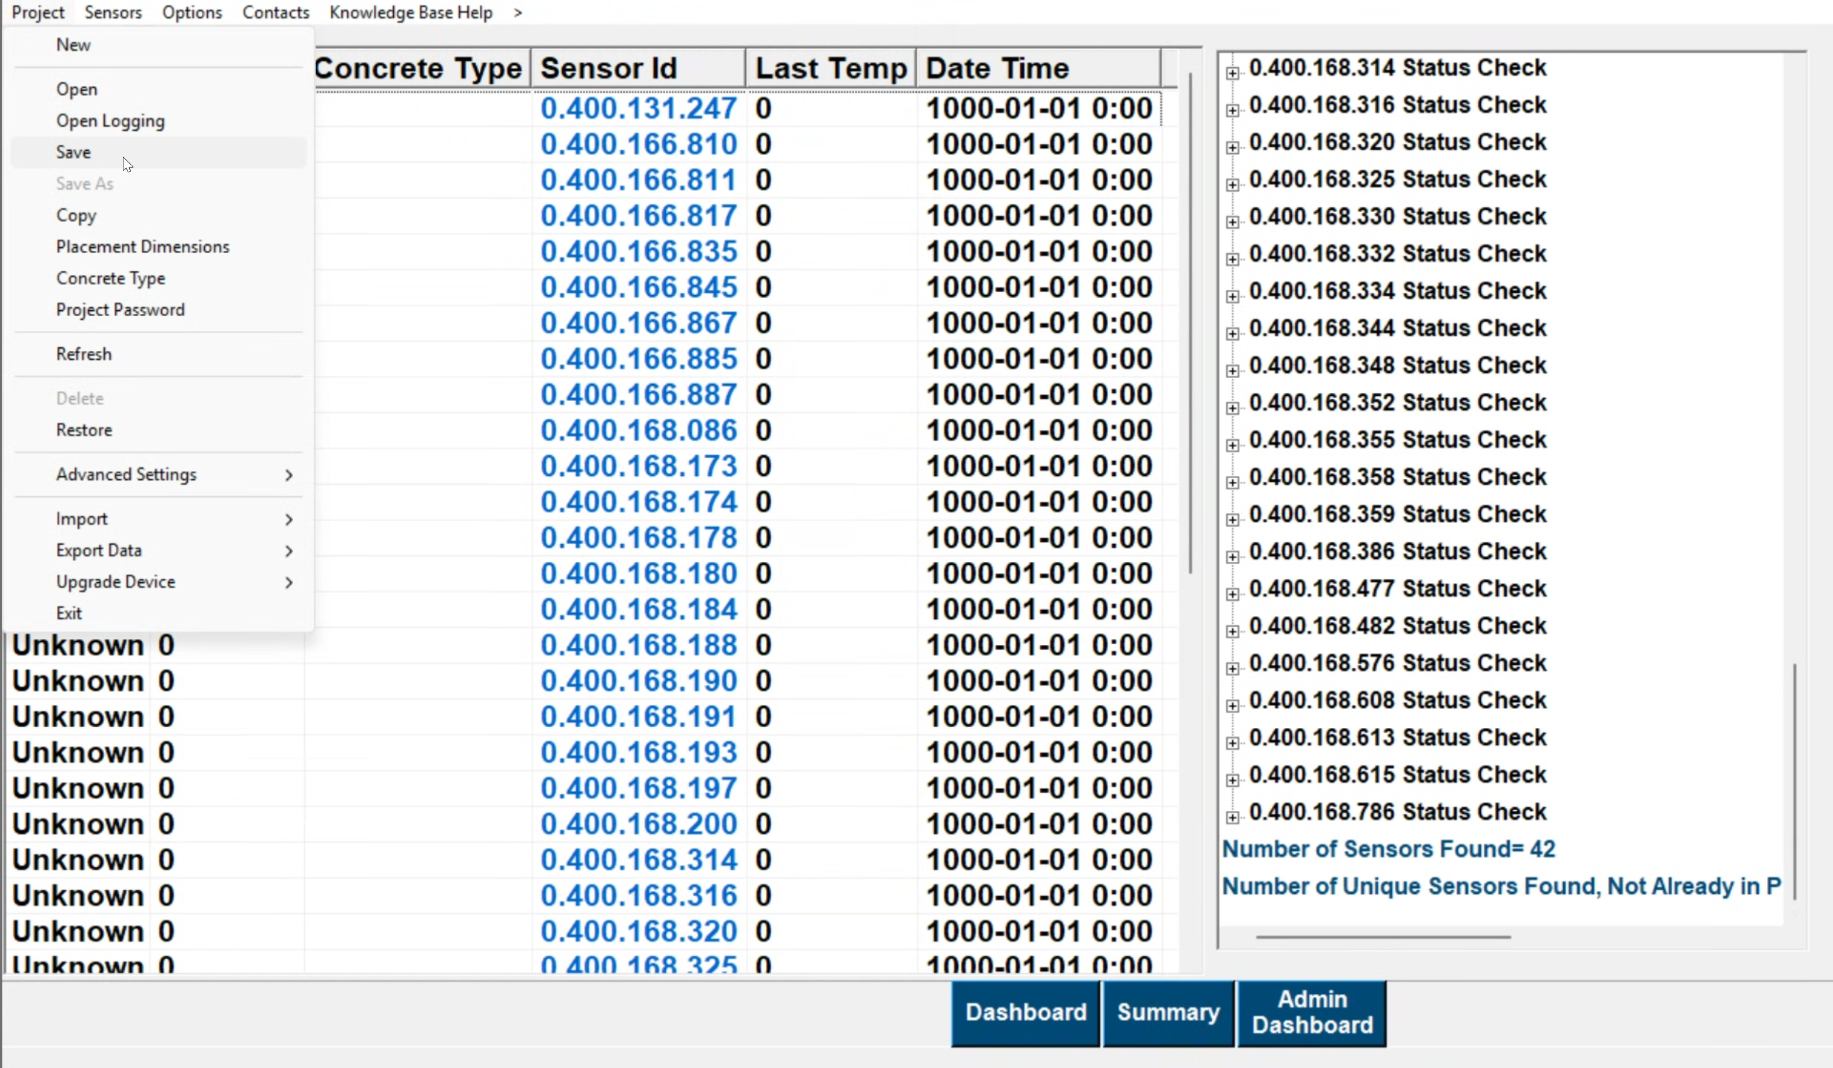
Task: Expand the 0.400.168.314 Status Check node
Action: pyautogui.click(x=1232, y=74)
